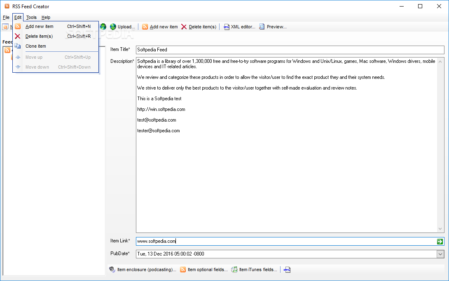Choose Add new item from Edit menu
This screenshot has height=281, width=449.
click(x=56, y=27)
